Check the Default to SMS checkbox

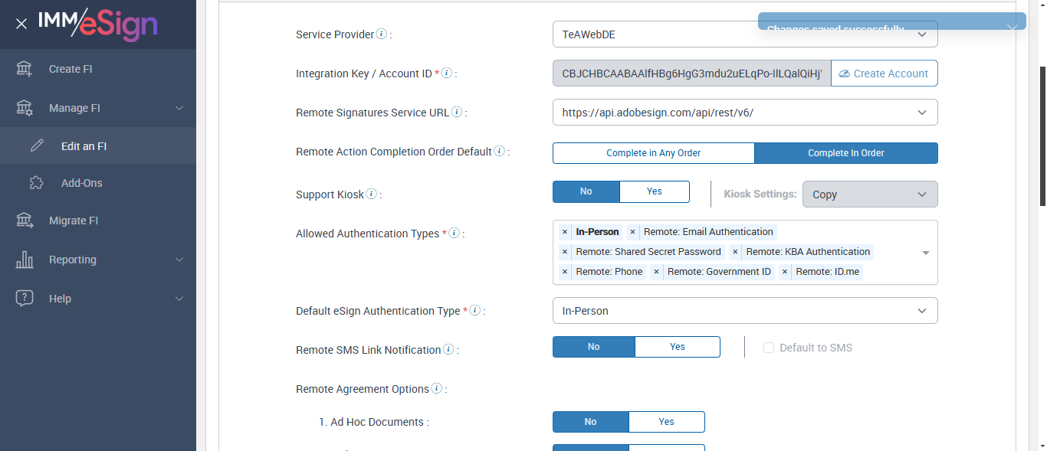pos(769,348)
